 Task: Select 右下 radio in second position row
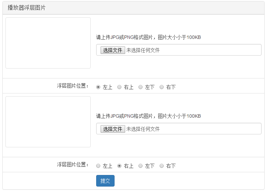pos(162,166)
